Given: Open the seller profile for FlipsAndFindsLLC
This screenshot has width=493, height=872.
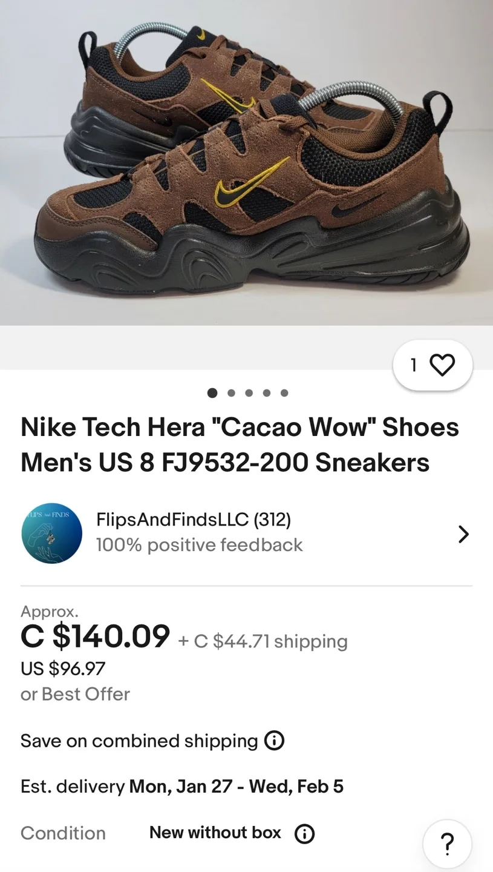Looking at the screenshot, I should pyautogui.click(x=193, y=519).
